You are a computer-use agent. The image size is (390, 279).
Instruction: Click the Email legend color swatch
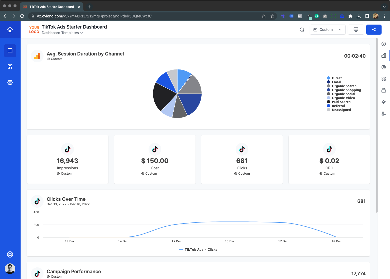[x=328, y=82]
